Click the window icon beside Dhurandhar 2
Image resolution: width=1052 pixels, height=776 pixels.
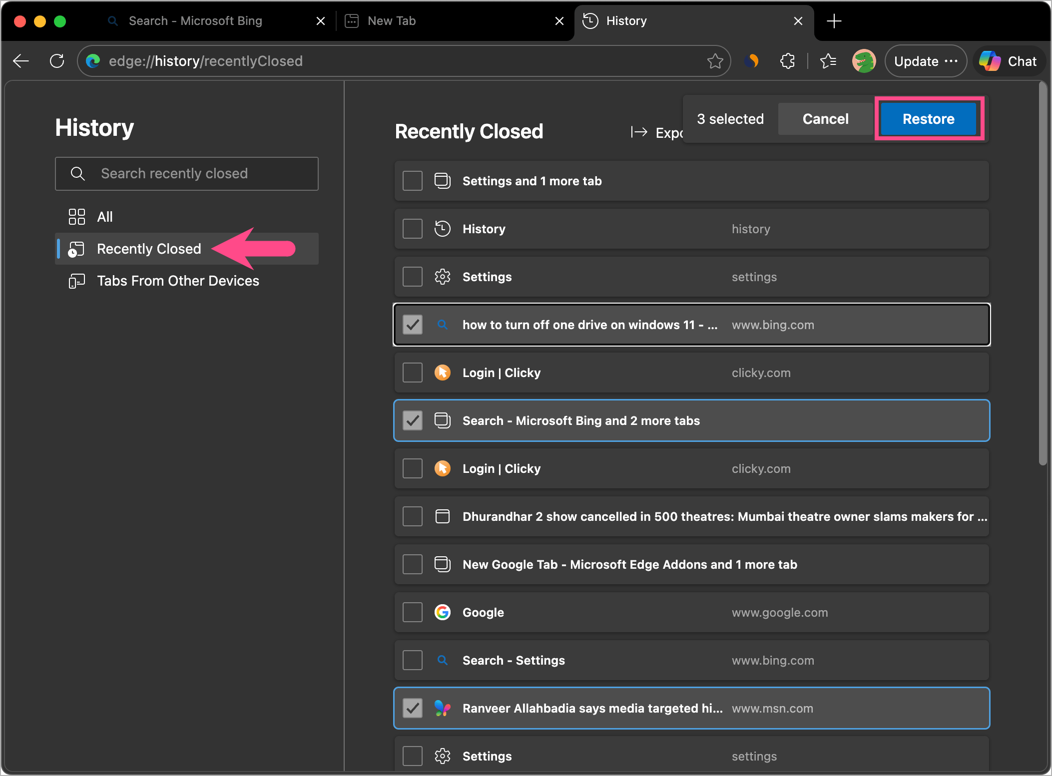pos(443,516)
